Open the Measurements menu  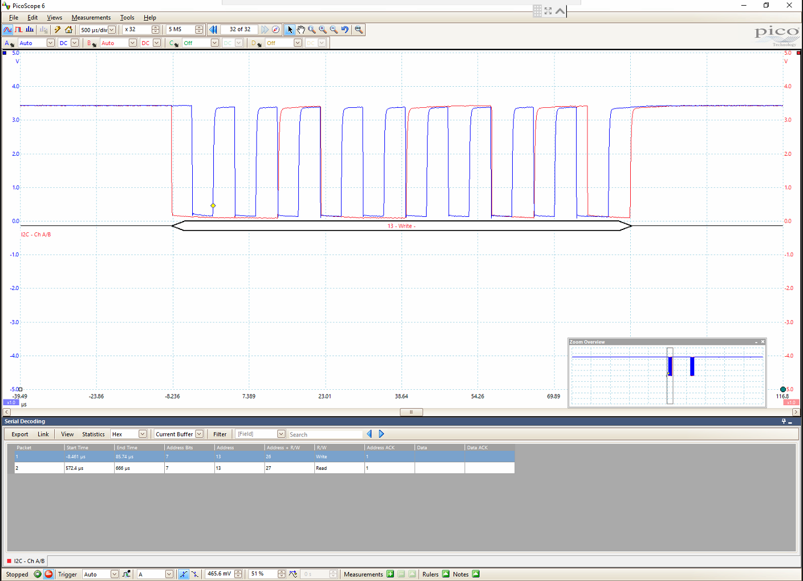click(91, 17)
